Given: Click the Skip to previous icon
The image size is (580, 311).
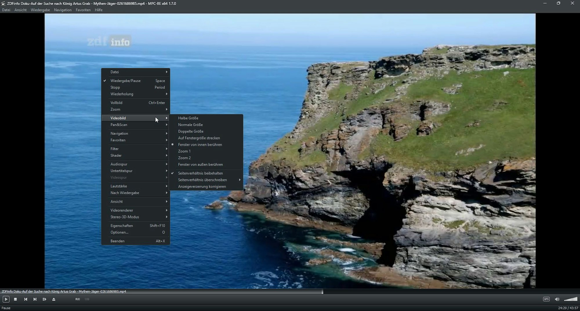Looking at the screenshot, I should pyautogui.click(x=25, y=299).
